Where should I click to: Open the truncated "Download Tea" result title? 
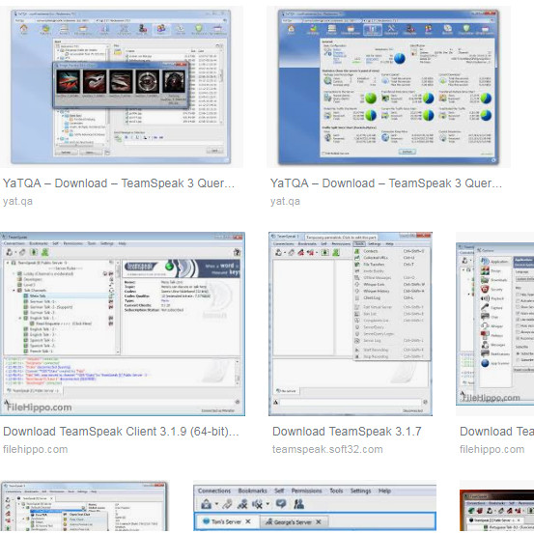tap(496, 432)
